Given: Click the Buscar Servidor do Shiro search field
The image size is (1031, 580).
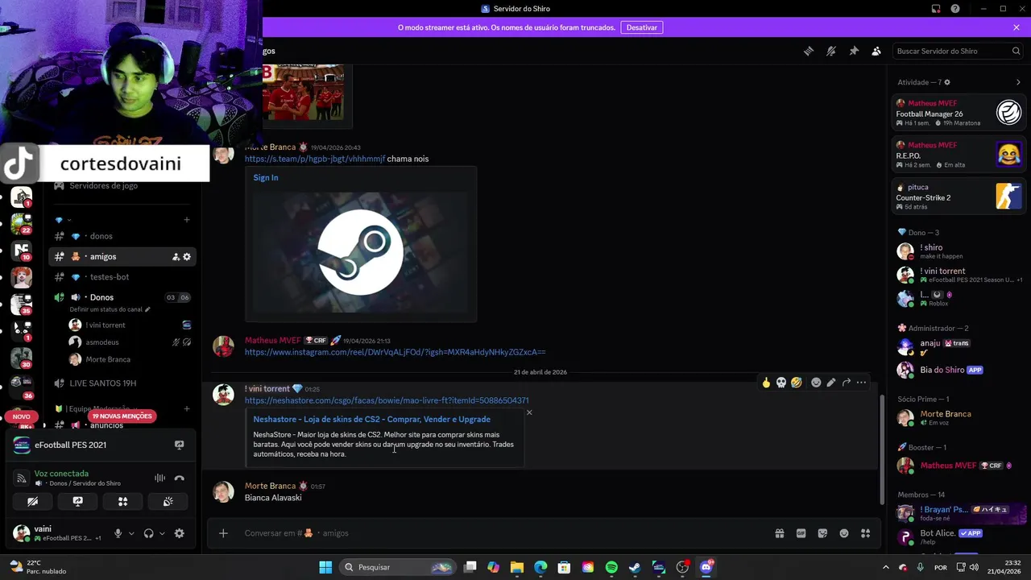Looking at the screenshot, I should [959, 51].
